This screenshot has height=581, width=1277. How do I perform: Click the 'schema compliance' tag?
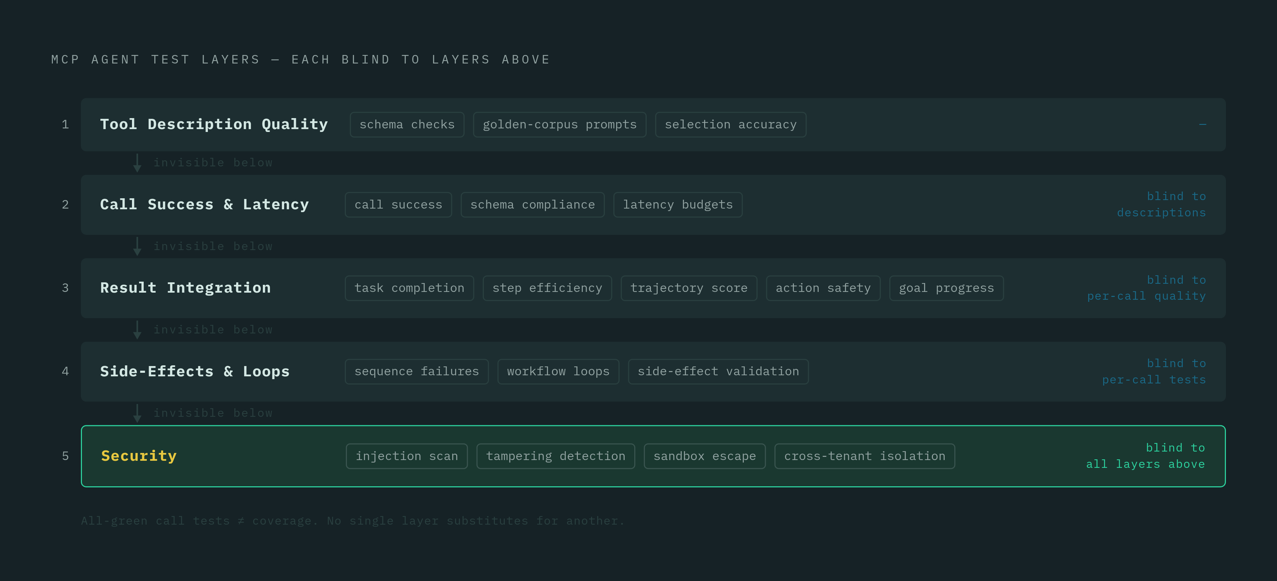tap(532, 205)
